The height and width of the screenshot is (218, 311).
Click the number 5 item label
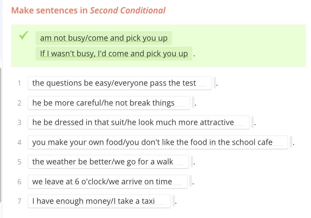click(x=19, y=162)
